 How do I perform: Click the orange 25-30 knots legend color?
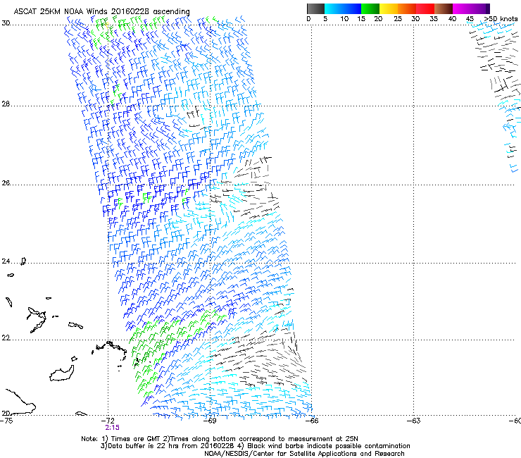click(407, 8)
